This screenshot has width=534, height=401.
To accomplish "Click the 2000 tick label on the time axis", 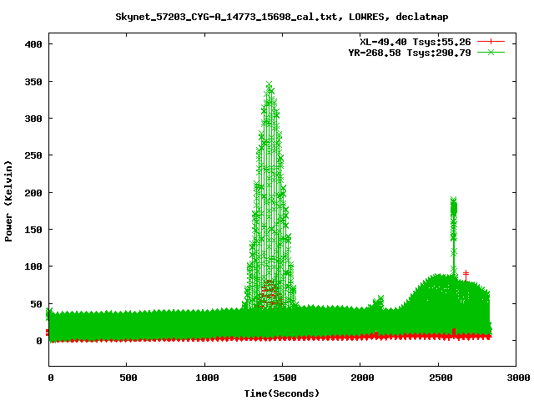I will (x=362, y=378).
